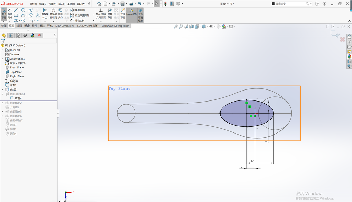Image resolution: width=352 pixels, height=202 pixels.
Task: Click the Exit Sketch (退出草图) button
Action: pyautogui.click(x=4, y=14)
